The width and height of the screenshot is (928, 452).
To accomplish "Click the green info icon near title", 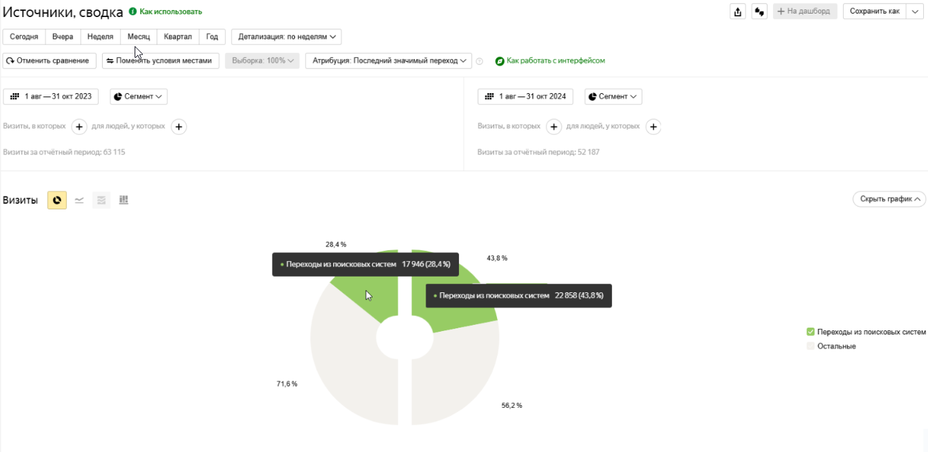I will pyautogui.click(x=133, y=12).
